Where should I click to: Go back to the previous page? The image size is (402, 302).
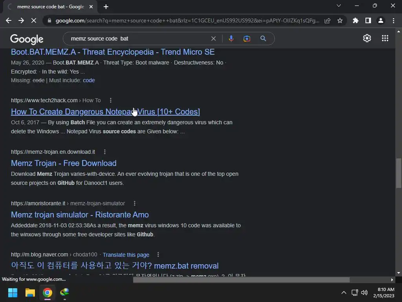tap(9, 20)
